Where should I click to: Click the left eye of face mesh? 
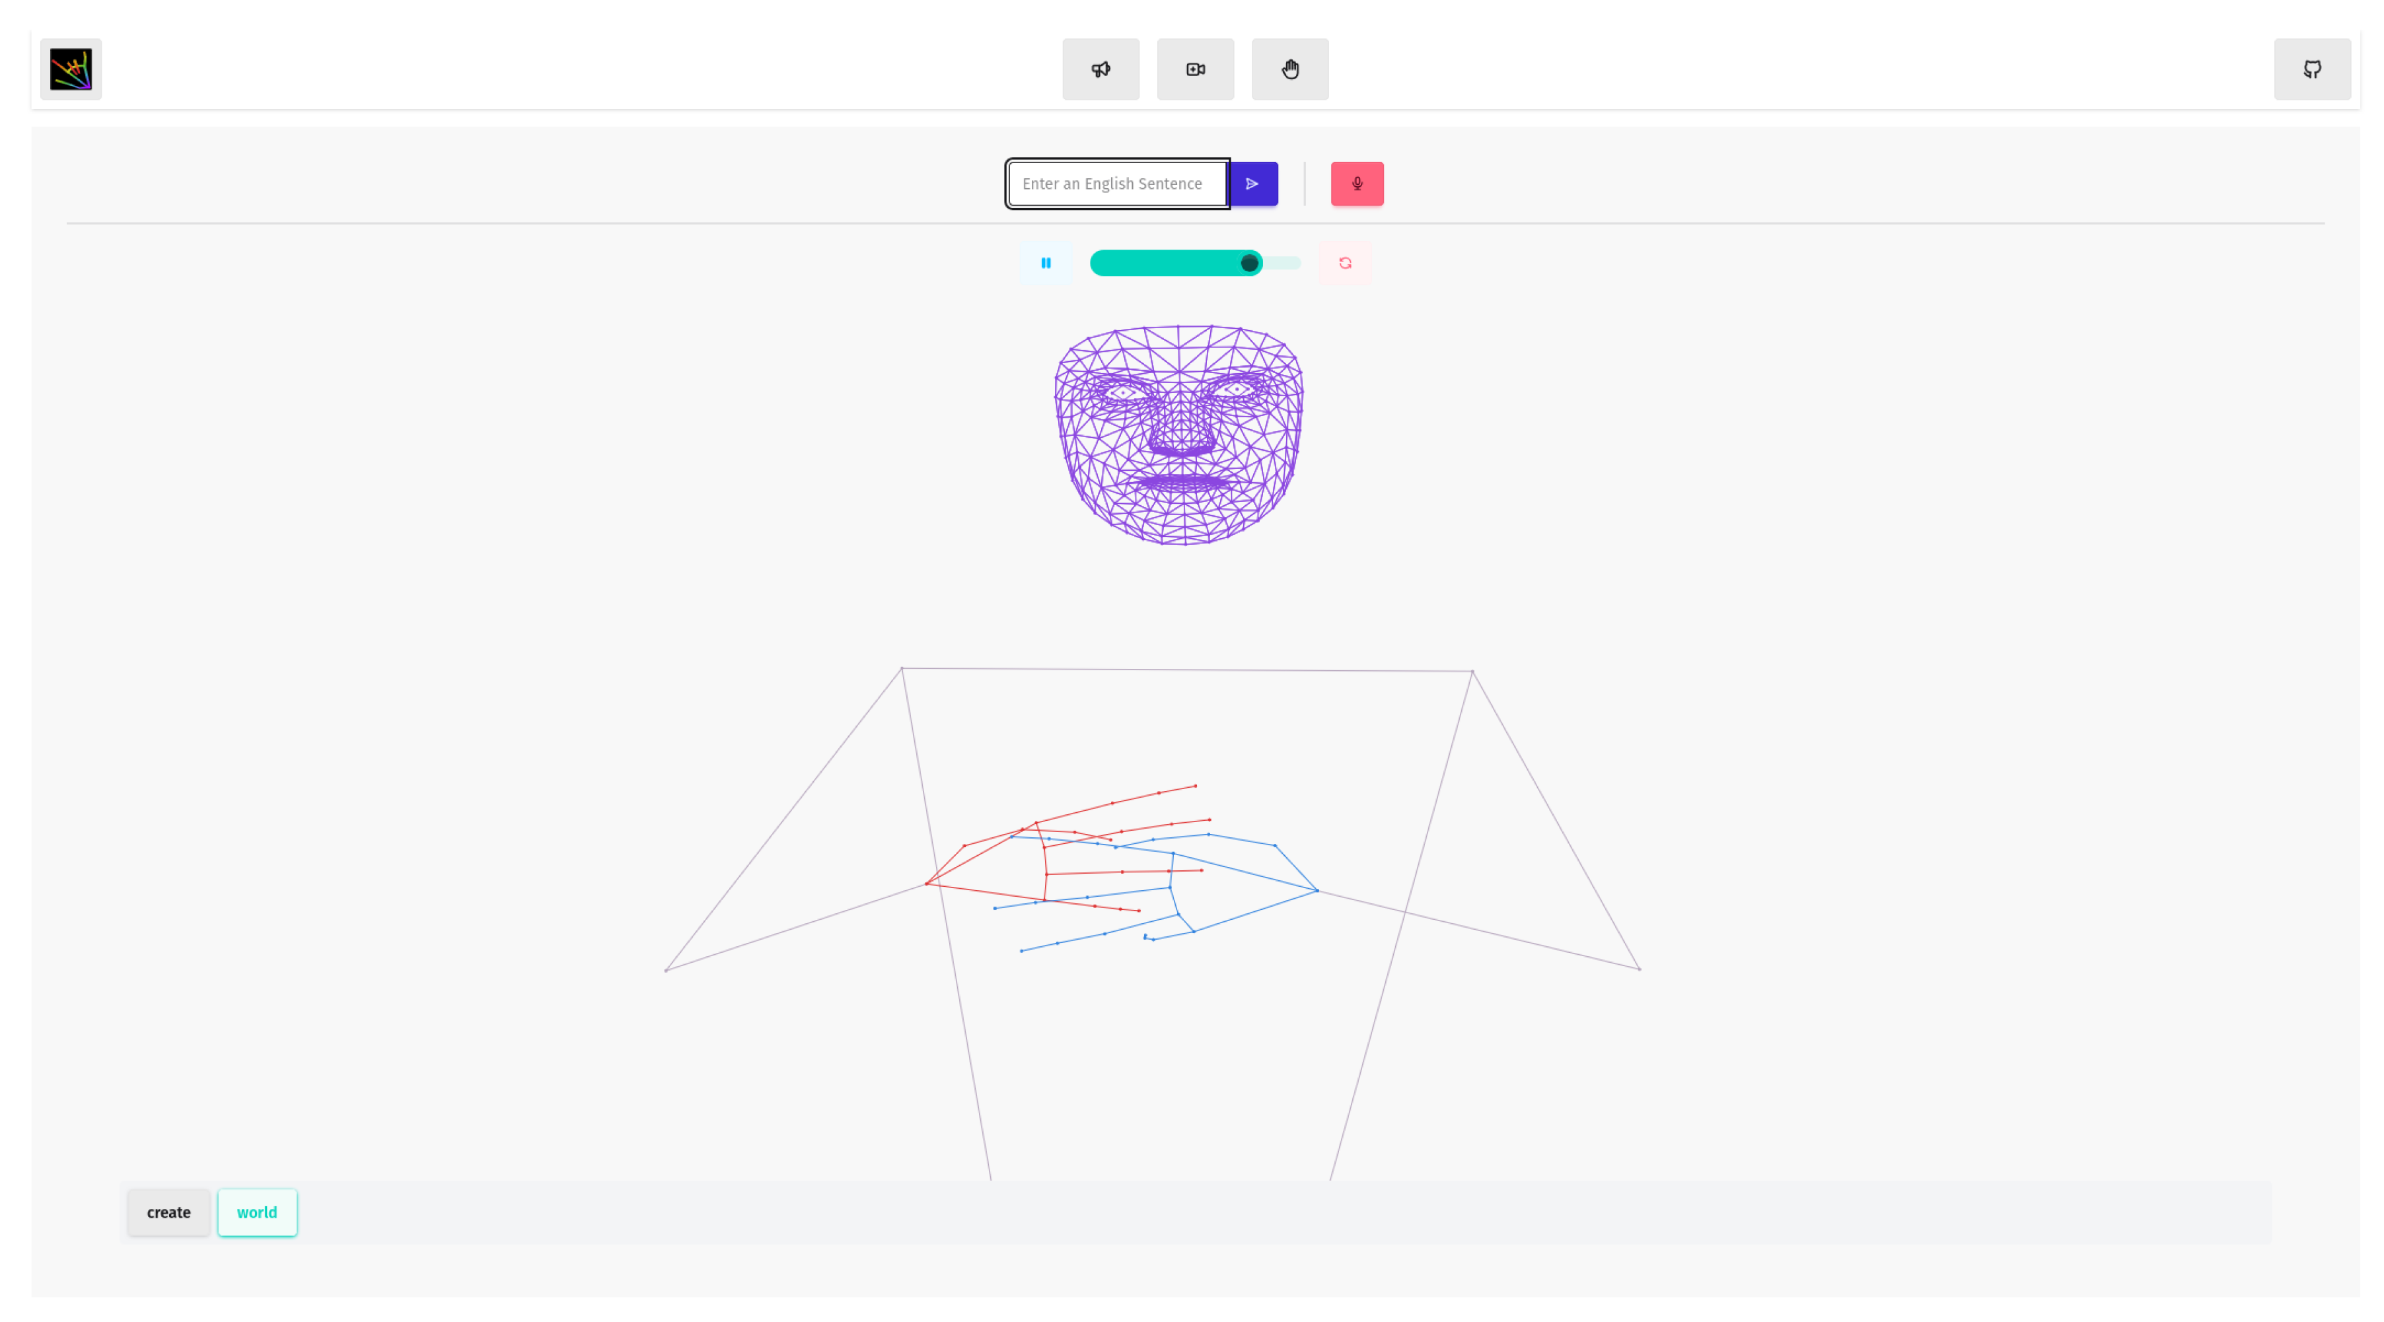pos(1124,393)
